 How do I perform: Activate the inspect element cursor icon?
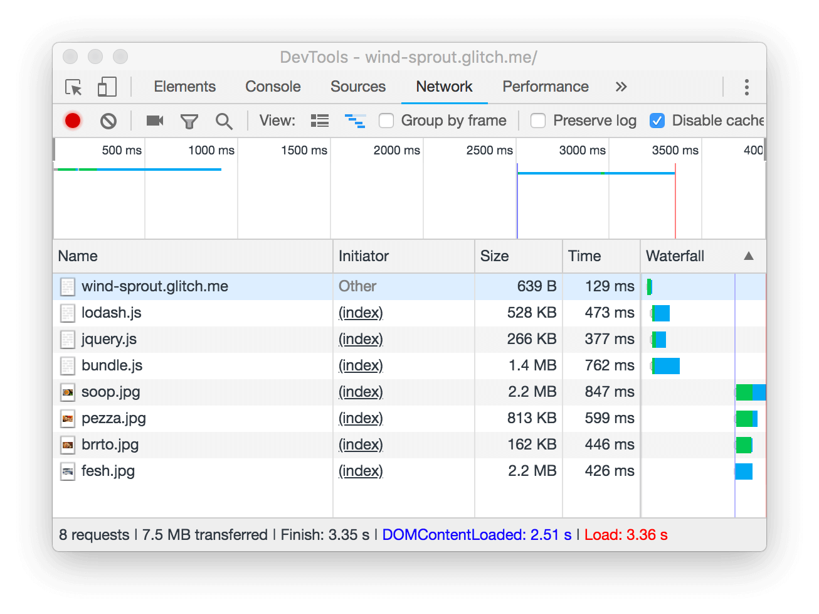74,87
